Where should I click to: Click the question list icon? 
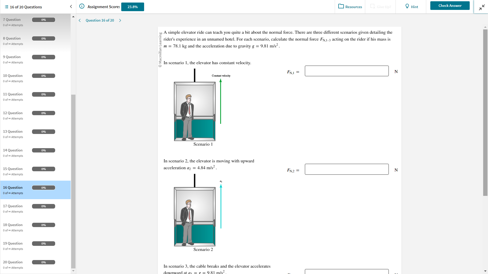pyautogui.click(x=6, y=7)
